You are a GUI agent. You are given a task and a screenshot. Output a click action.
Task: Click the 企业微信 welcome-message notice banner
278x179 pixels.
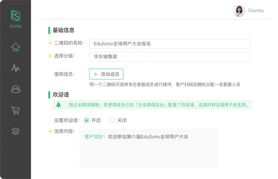tap(152, 105)
